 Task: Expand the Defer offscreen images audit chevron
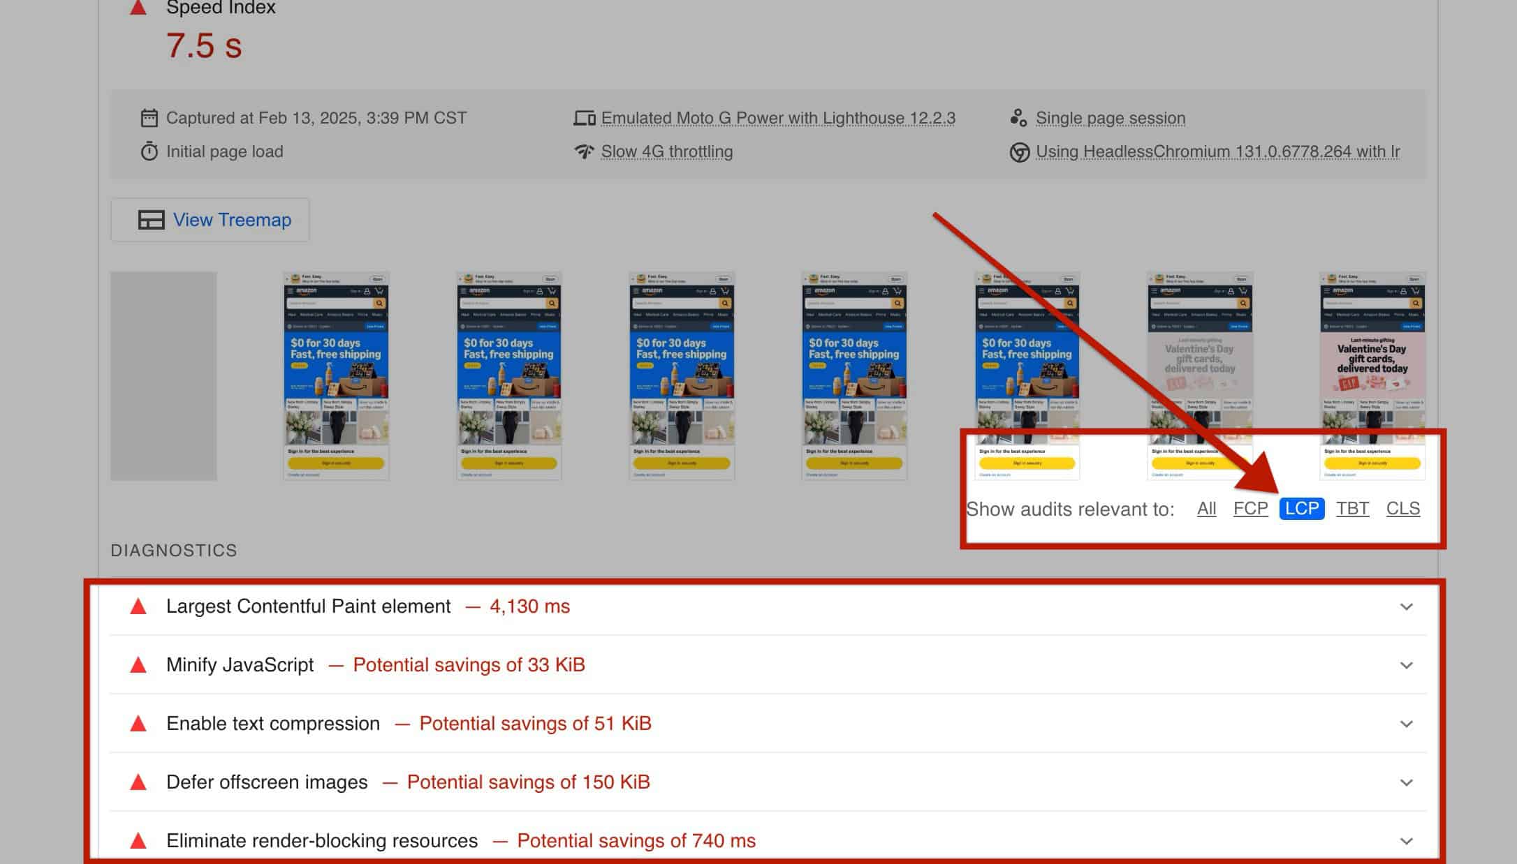coord(1407,782)
